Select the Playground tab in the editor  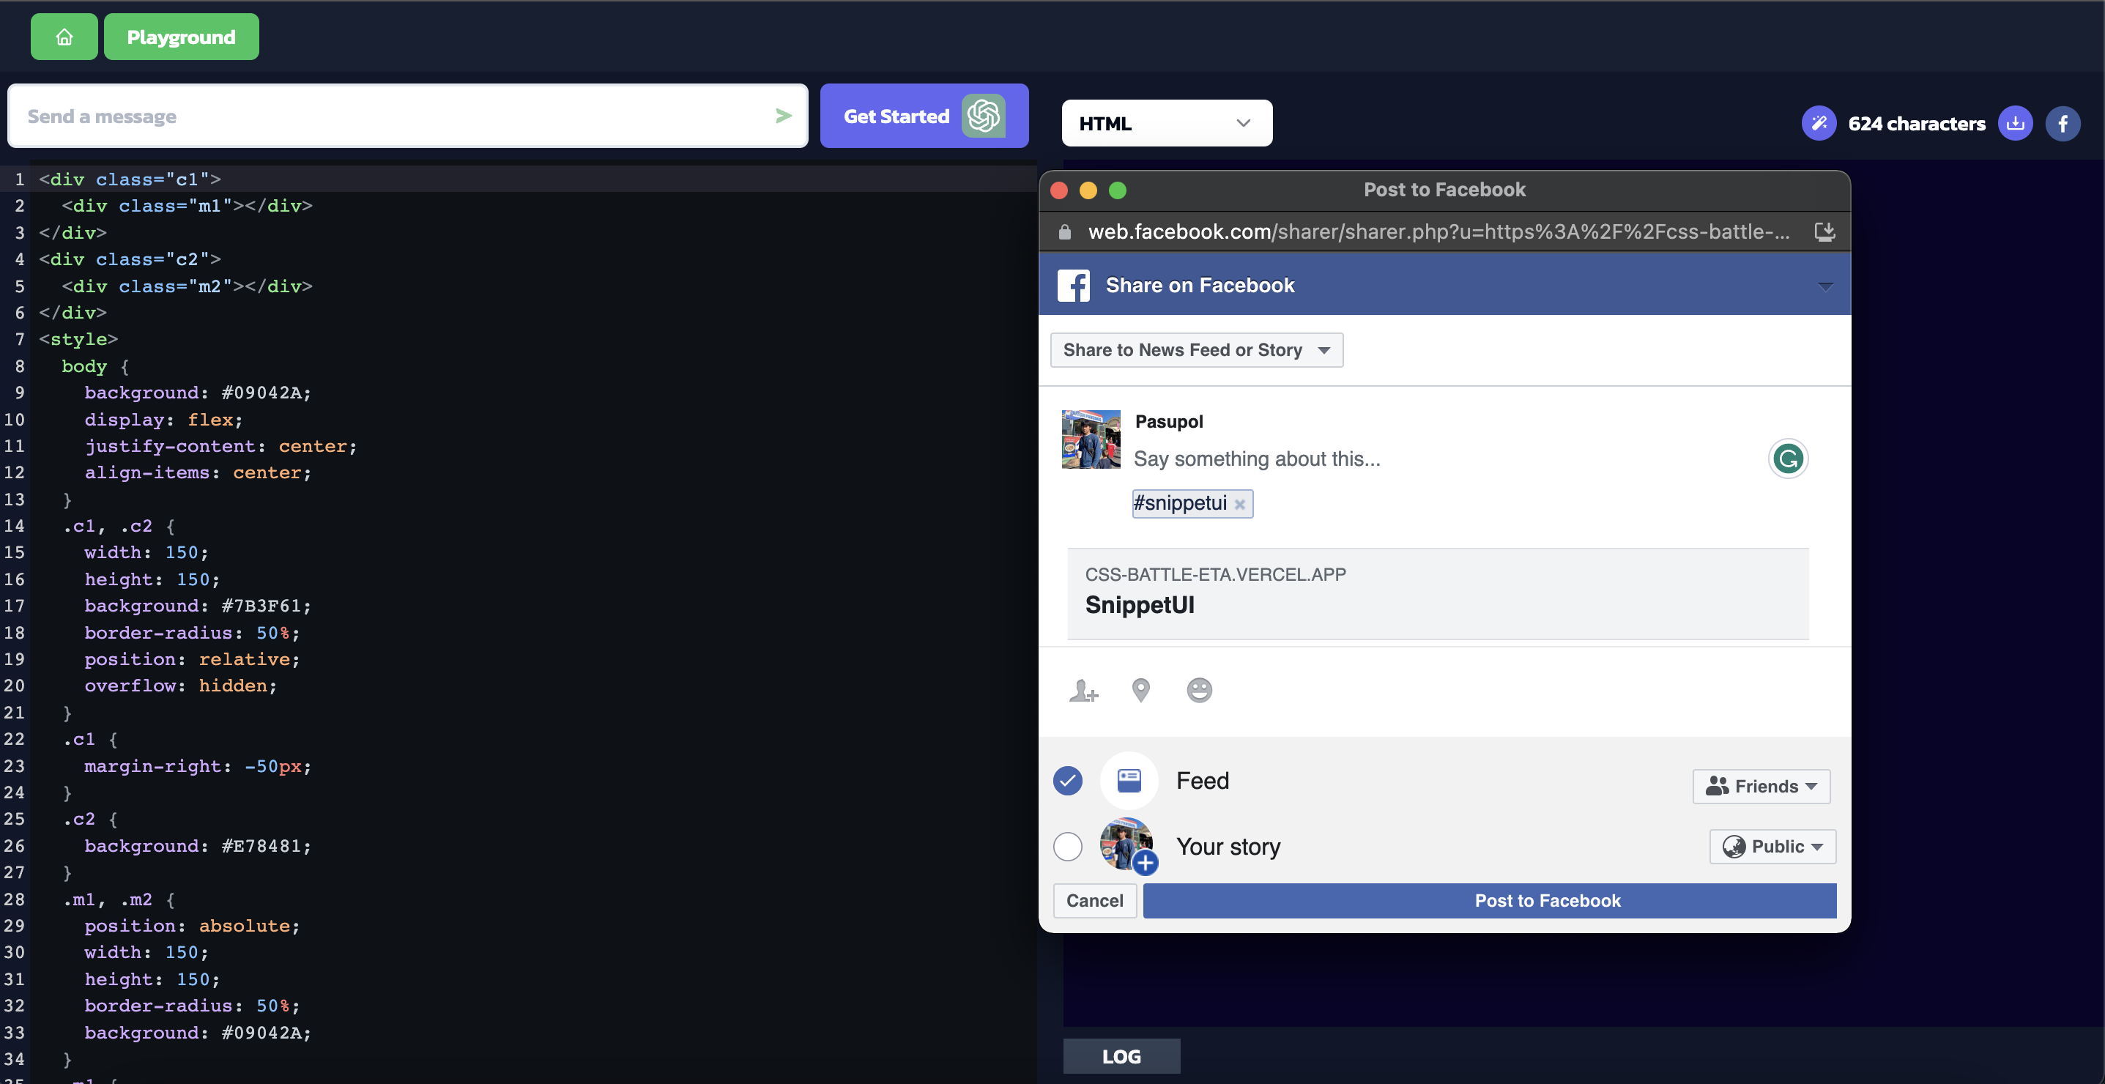point(181,36)
